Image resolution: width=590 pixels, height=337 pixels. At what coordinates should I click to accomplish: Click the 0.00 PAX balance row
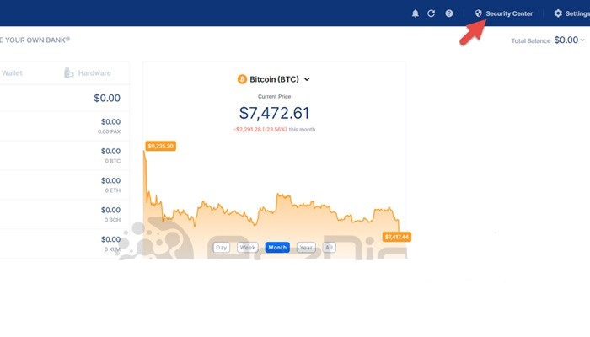click(x=64, y=126)
